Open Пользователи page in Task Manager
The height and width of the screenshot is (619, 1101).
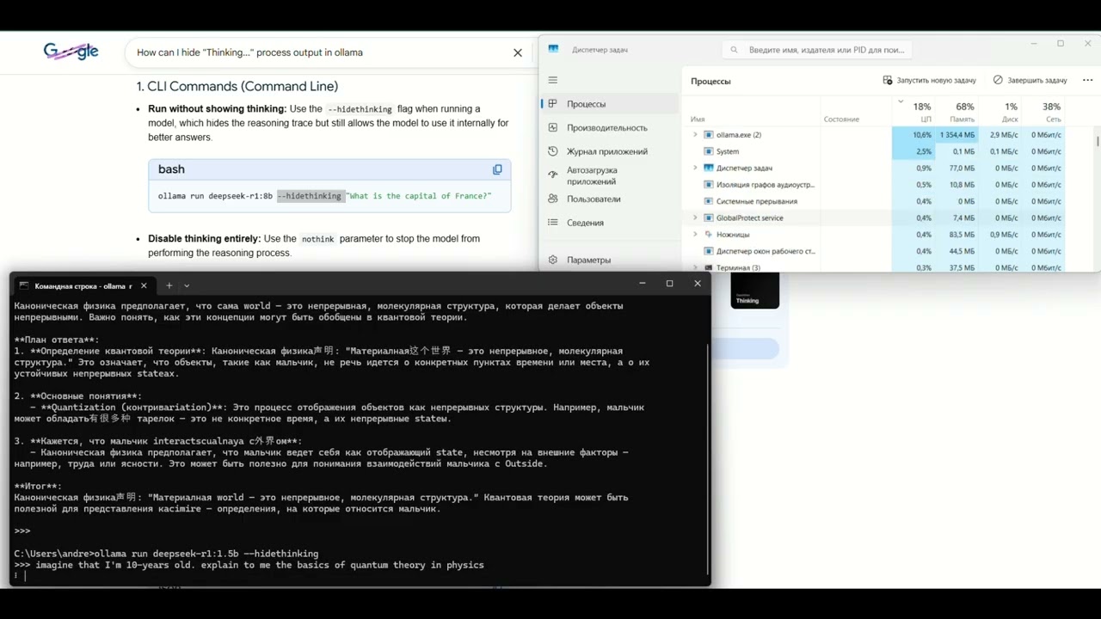[609, 199]
